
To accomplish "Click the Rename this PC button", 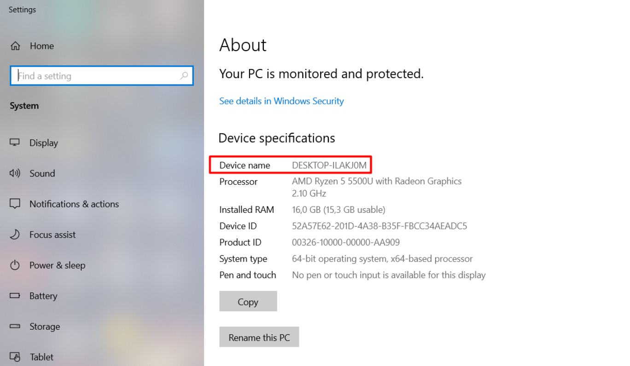I will point(259,337).
